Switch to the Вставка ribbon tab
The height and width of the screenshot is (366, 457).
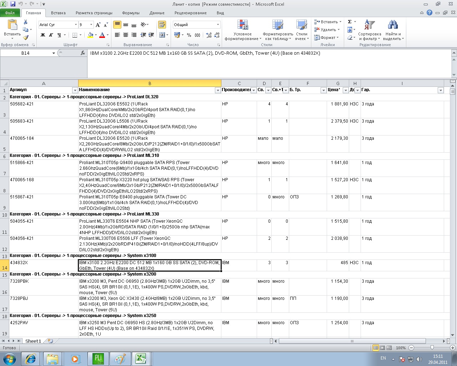tap(58, 13)
